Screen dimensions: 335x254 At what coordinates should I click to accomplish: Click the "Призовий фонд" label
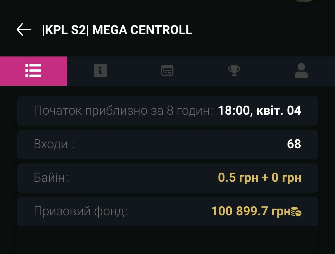click(81, 212)
